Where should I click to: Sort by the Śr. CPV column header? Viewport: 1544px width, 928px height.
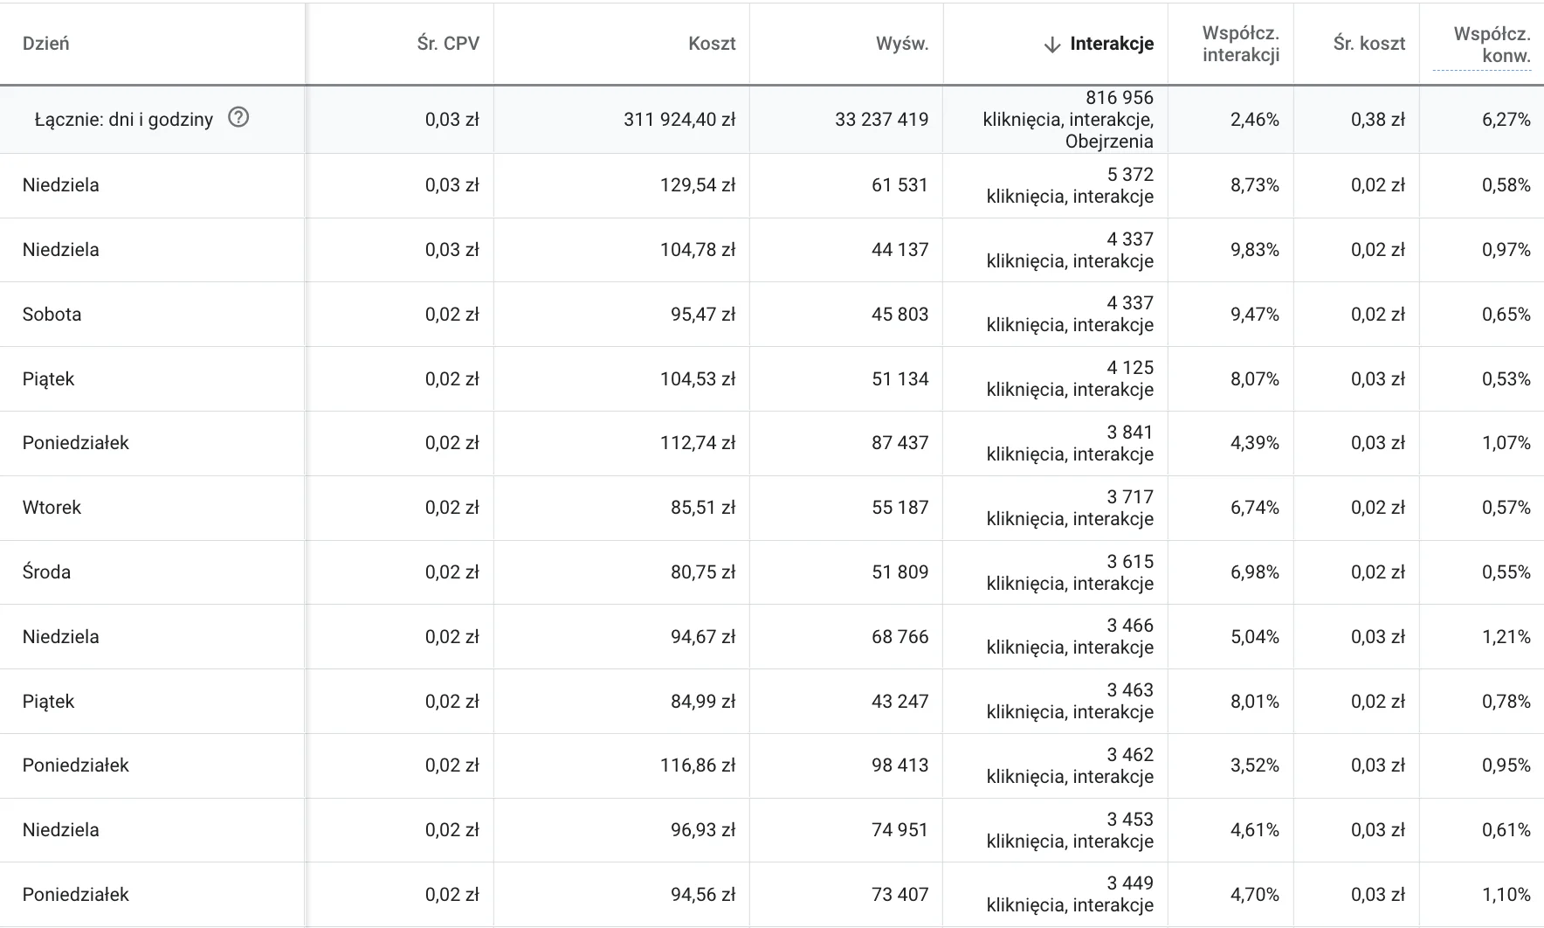448,44
